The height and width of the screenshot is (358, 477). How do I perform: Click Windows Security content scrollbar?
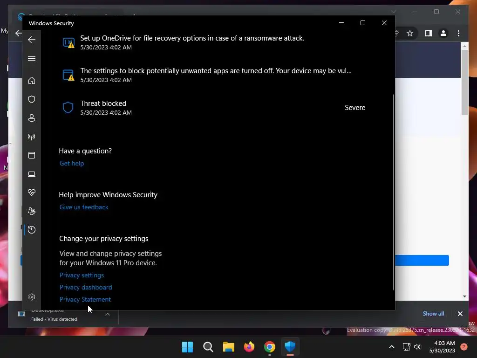tap(394, 192)
